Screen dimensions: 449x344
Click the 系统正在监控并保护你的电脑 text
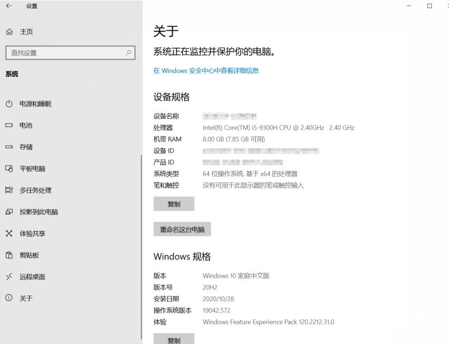214,51
